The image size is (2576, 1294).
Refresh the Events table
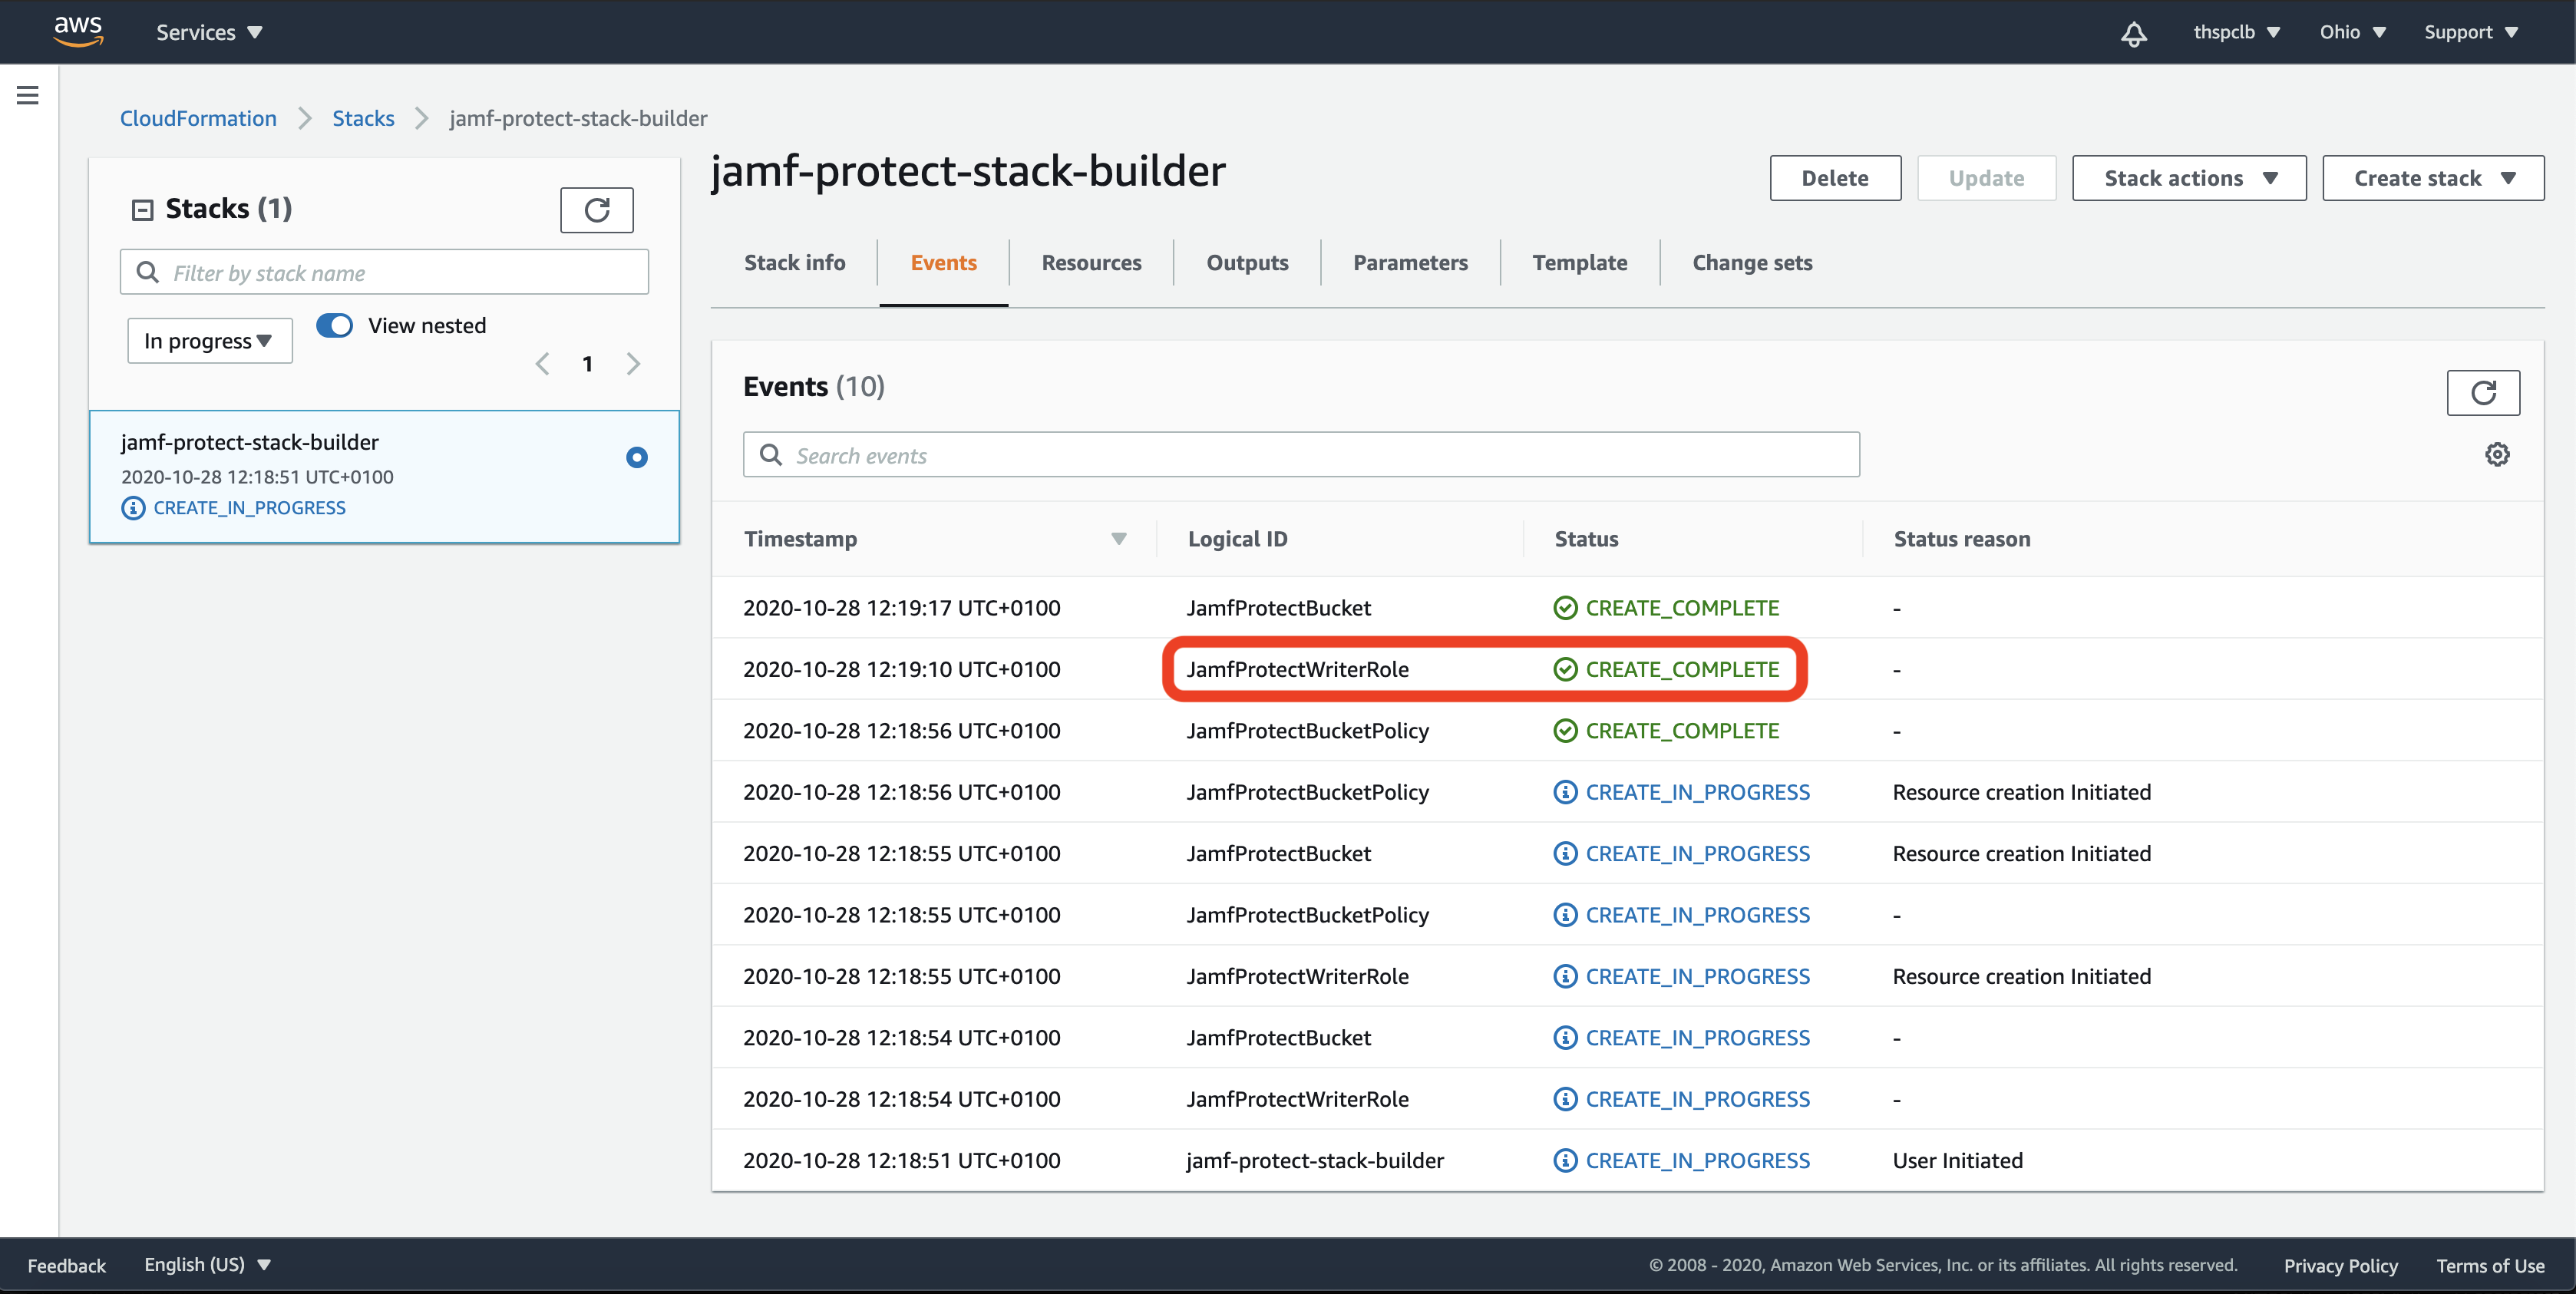pos(2483,393)
